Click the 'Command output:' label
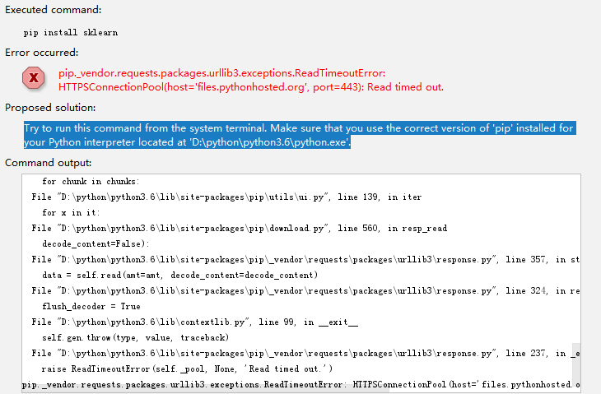 [x=48, y=163]
